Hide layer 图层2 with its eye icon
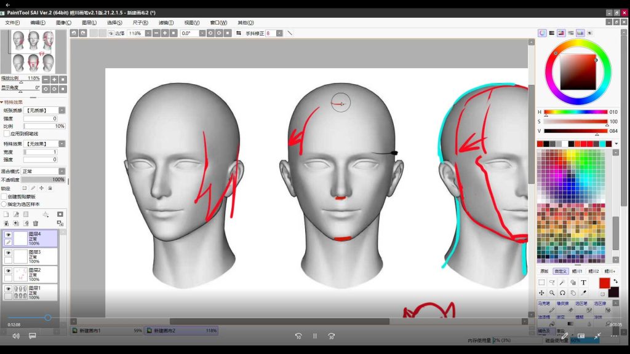 pos(8,271)
